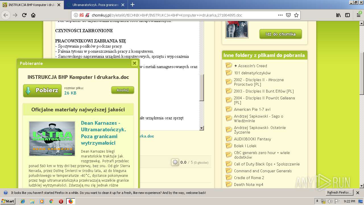
Task: Click the chomik profile picture thumbnail
Action: [x=237, y=30]
